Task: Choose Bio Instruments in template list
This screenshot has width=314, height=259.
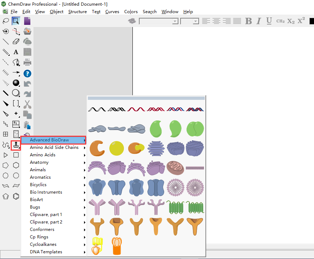Action: 54,192
